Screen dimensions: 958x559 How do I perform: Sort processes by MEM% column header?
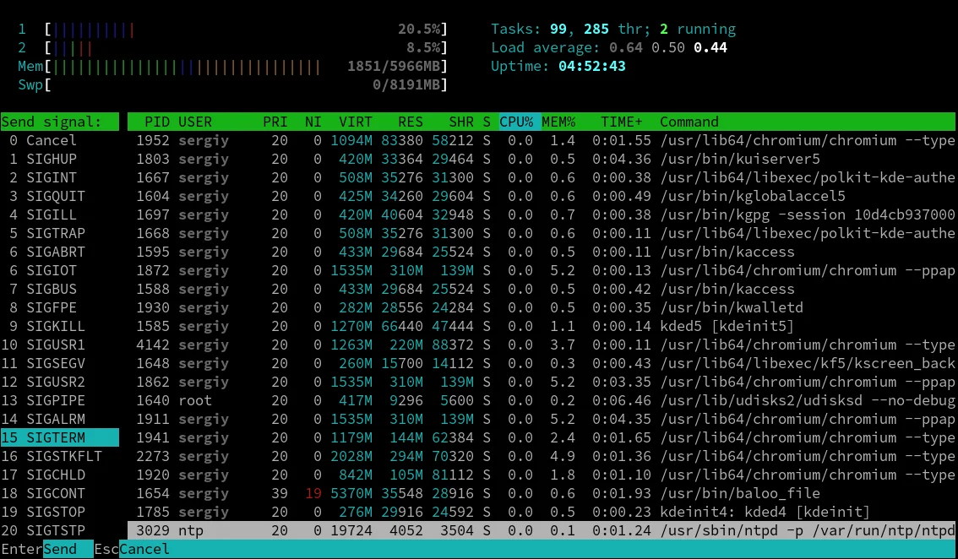(x=558, y=122)
